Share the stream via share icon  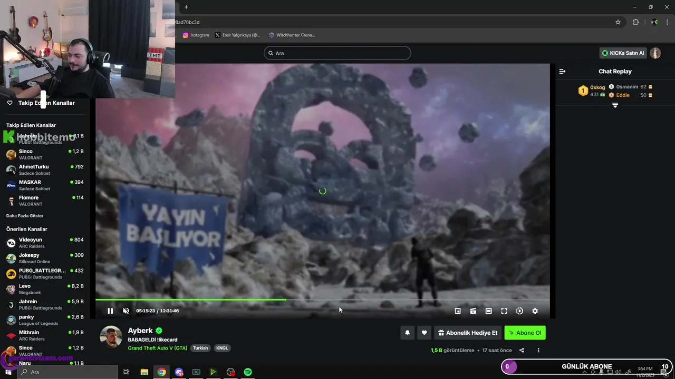(x=522, y=350)
